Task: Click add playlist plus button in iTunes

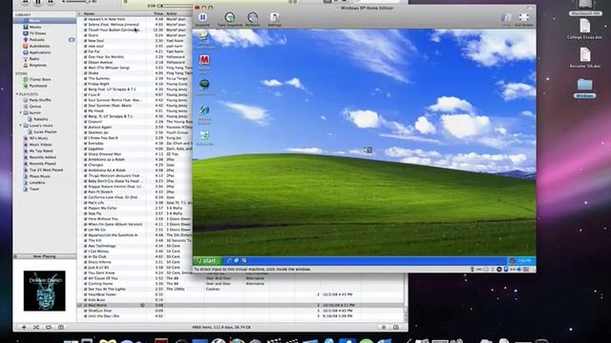Action: point(24,327)
